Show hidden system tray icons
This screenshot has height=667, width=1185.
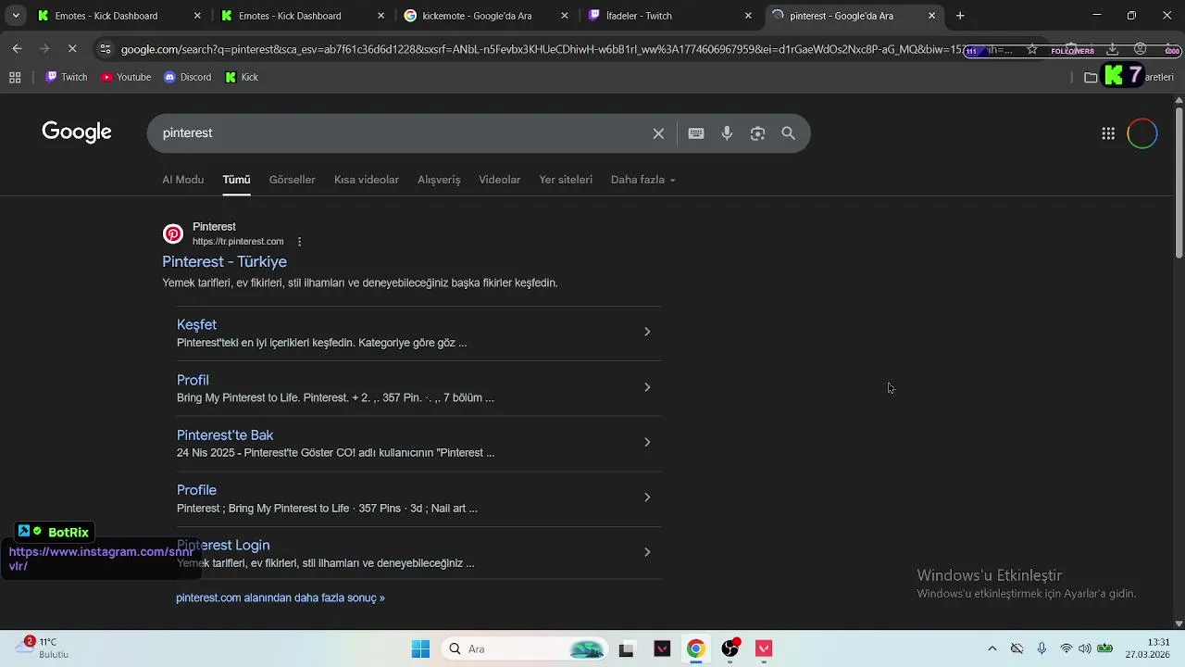coord(992,648)
